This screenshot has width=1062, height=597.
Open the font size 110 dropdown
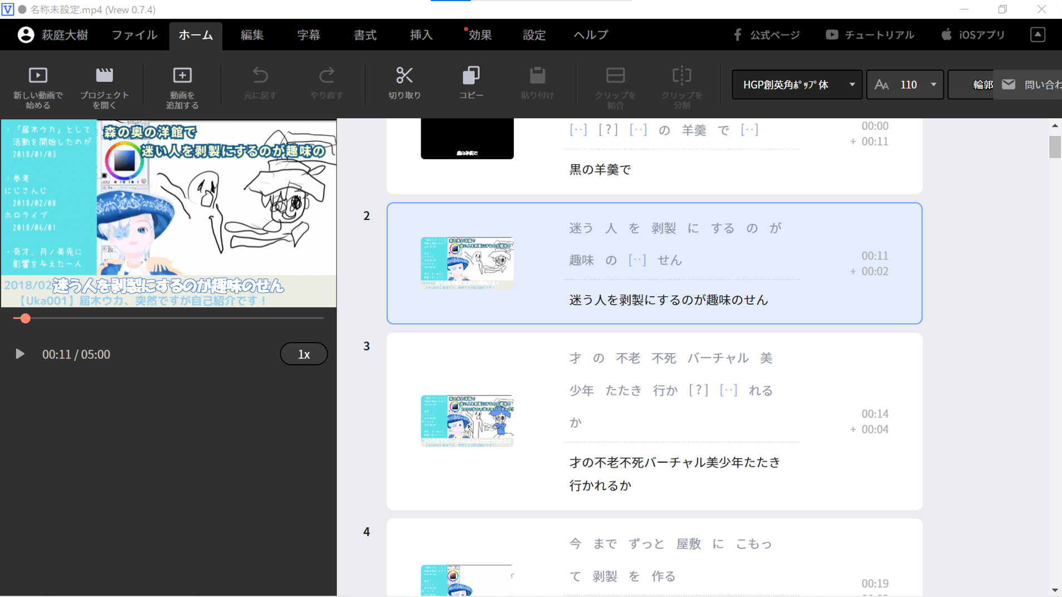point(905,85)
